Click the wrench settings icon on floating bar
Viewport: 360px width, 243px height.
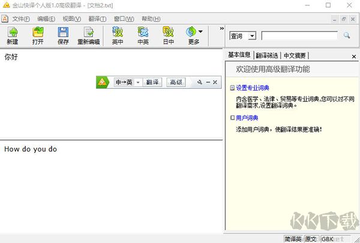[x=200, y=82]
